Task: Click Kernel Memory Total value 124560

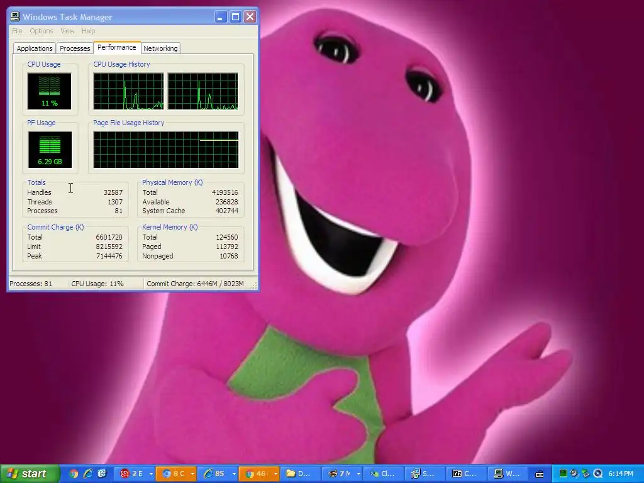Action: (226, 237)
